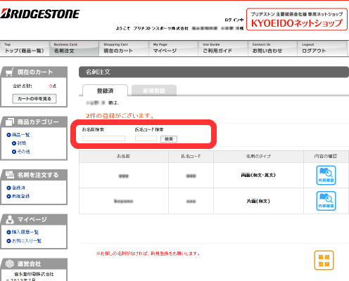Click ログアウト in the navigation bar

pyautogui.click(x=322, y=48)
